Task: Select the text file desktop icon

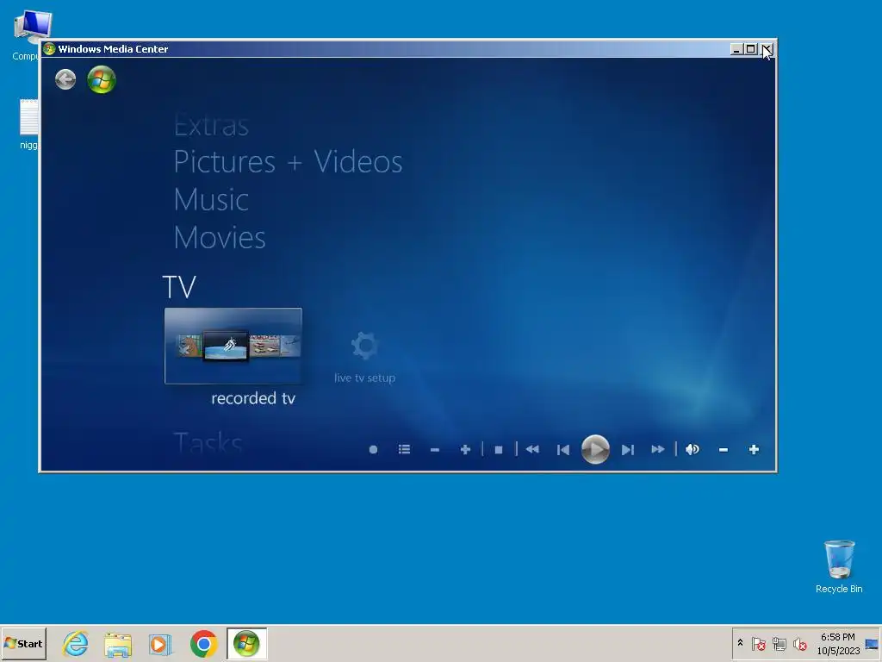Action: coord(28,124)
